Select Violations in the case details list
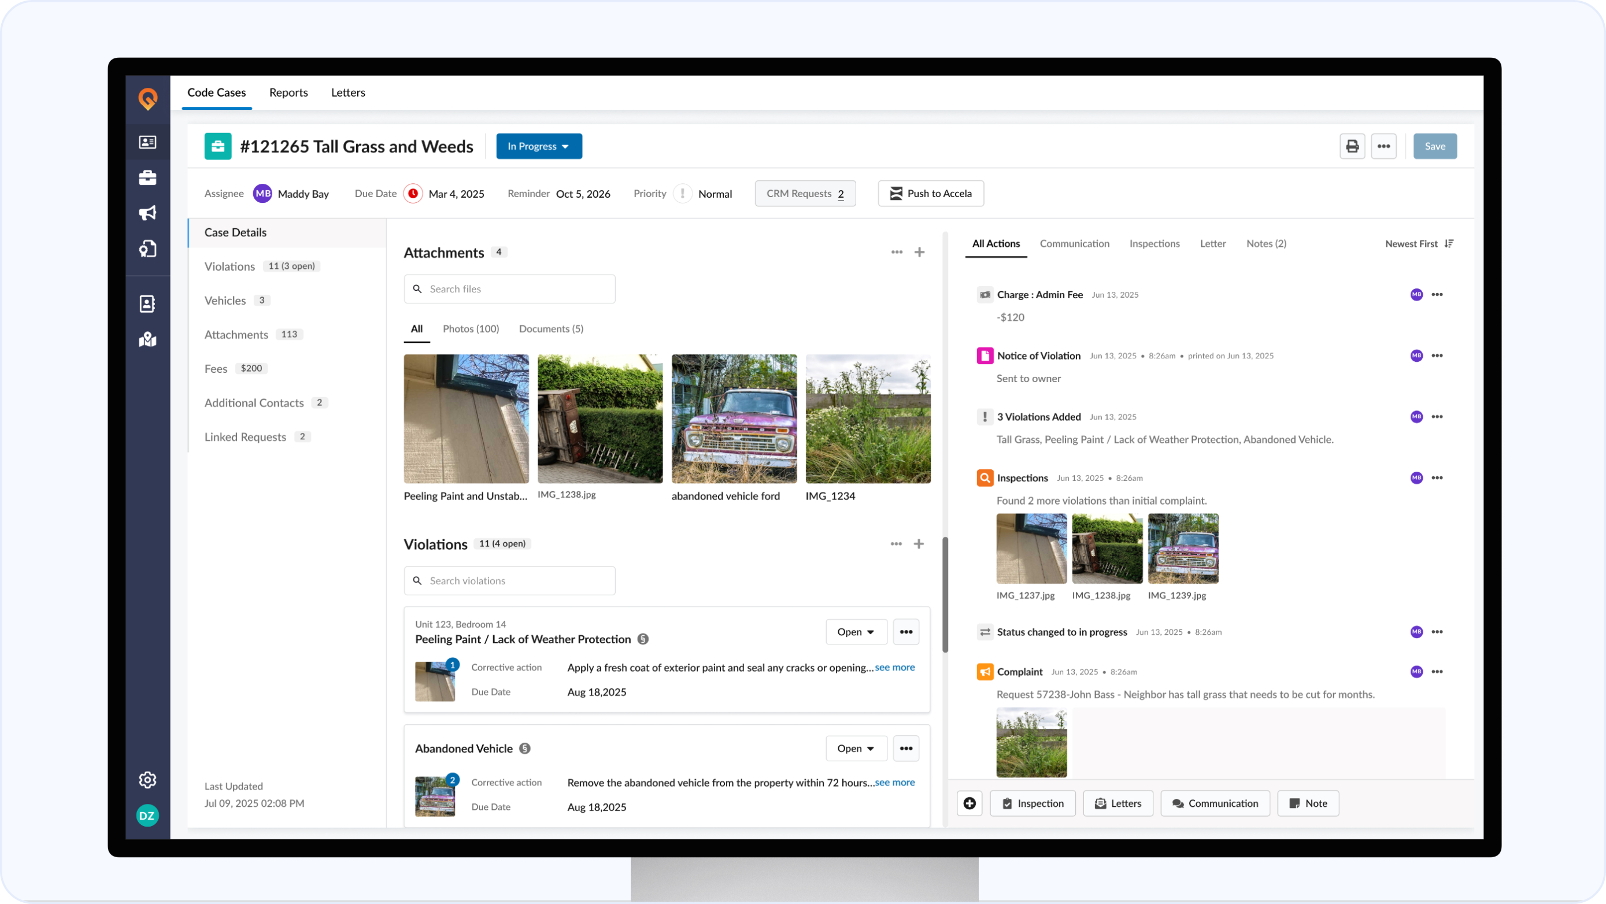The image size is (1606, 904). pos(230,266)
